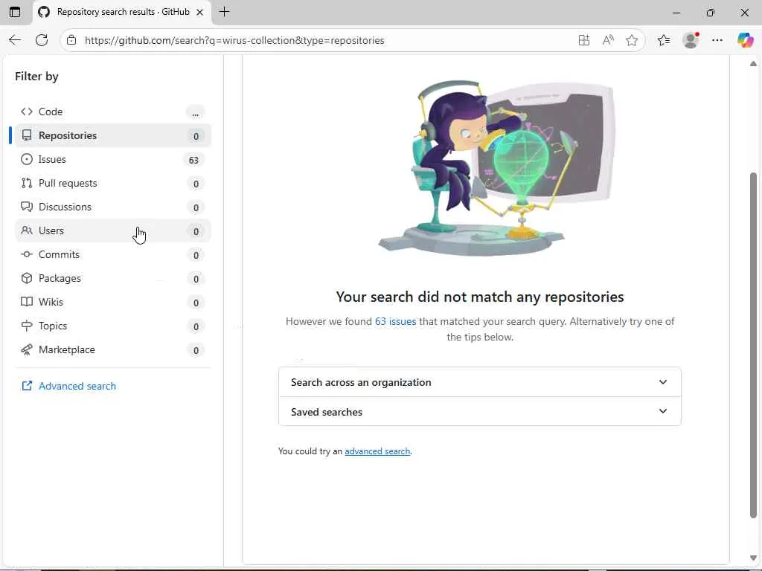The width and height of the screenshot is (762, 571).
Task: Focus the address bar URL field
Action: (298, 40)
